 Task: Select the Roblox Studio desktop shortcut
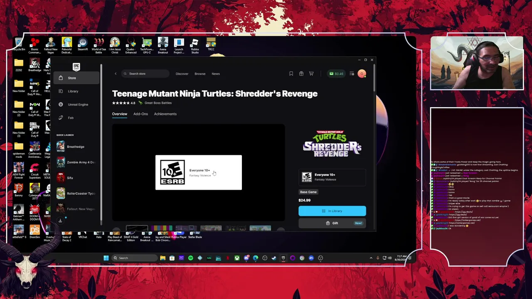195,46
